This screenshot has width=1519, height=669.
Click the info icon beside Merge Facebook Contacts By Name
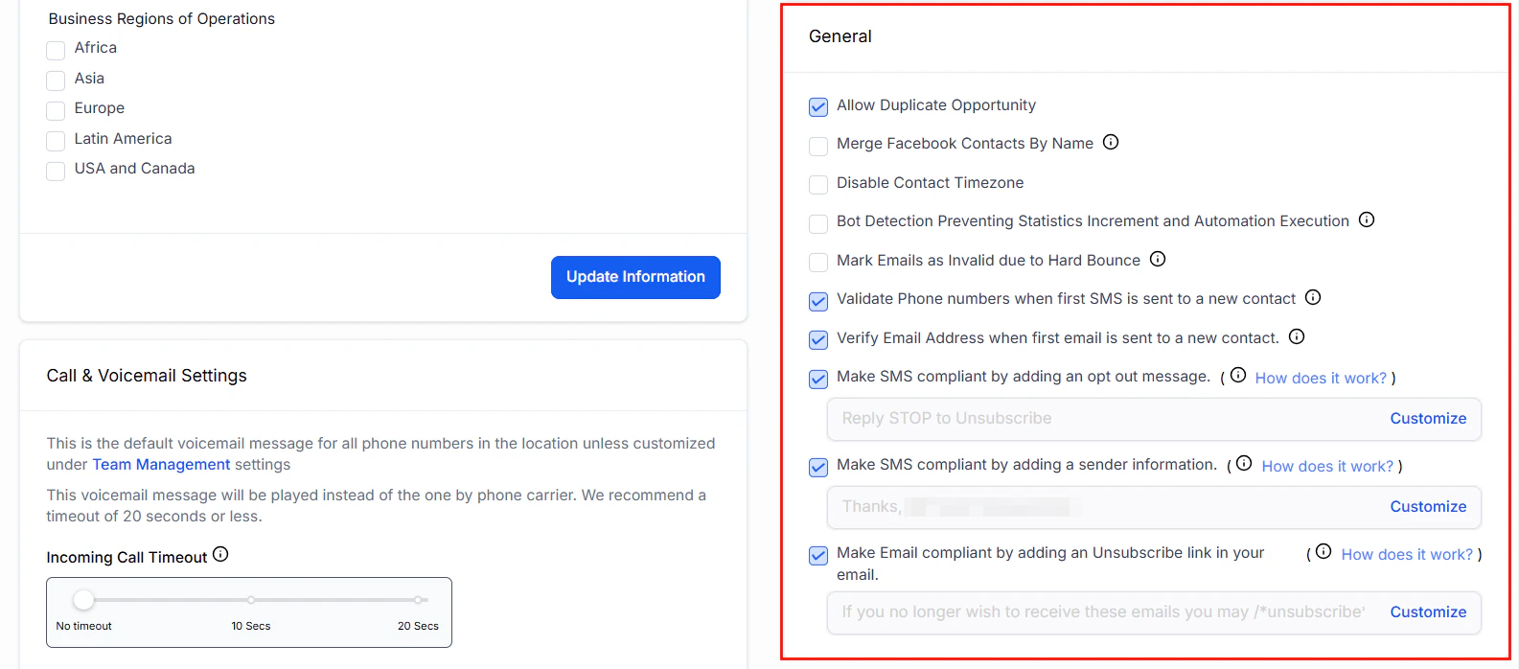[x=1111, y=142]
